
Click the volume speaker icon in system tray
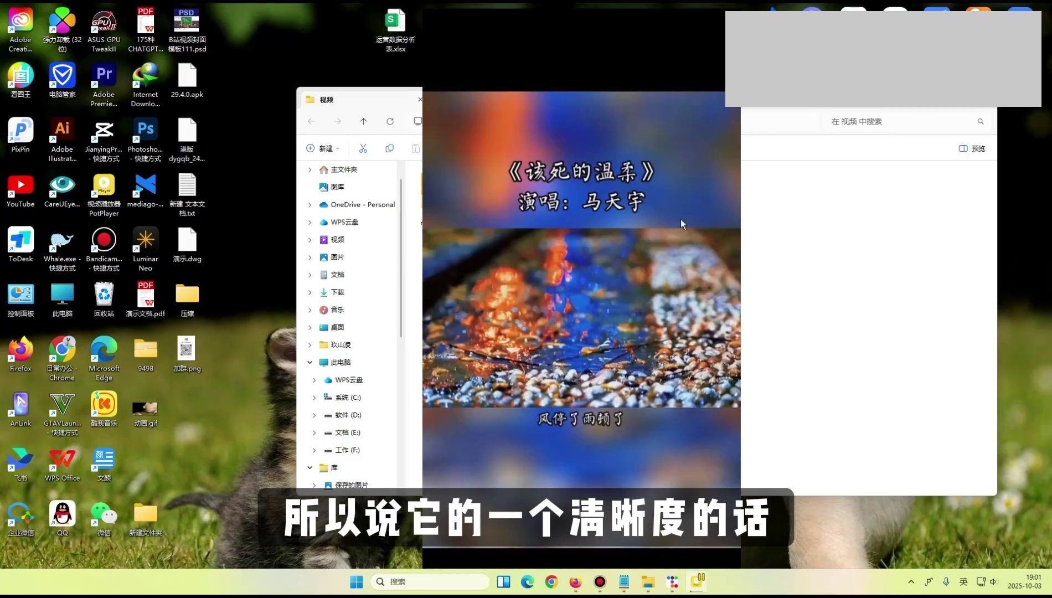[993, 582]
